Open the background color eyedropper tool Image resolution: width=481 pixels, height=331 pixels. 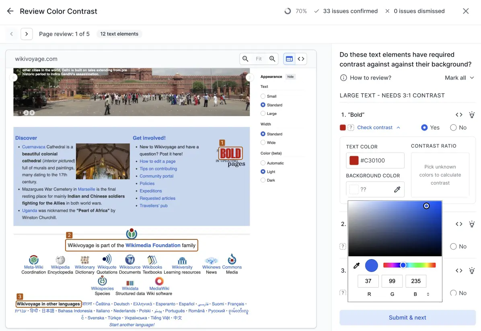[x=397, y=190]
